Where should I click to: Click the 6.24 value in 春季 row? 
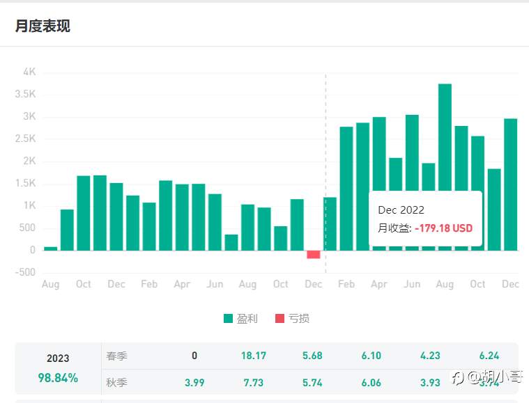[489, 356]
